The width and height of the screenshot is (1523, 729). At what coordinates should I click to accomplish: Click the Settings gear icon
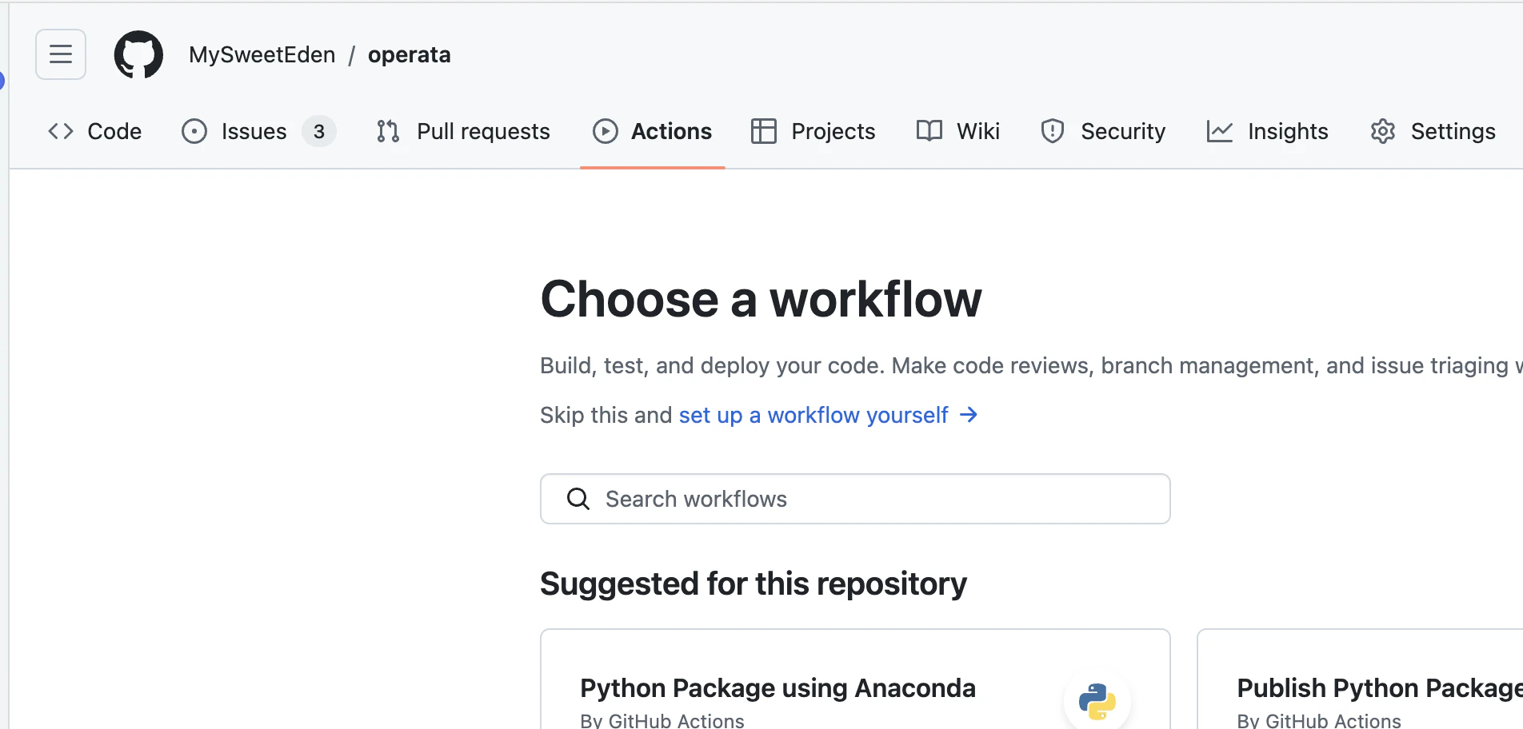pos(1383,131)
